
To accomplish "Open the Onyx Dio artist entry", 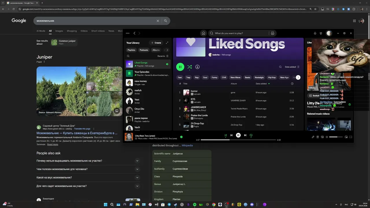I will [x=148, y=110].
